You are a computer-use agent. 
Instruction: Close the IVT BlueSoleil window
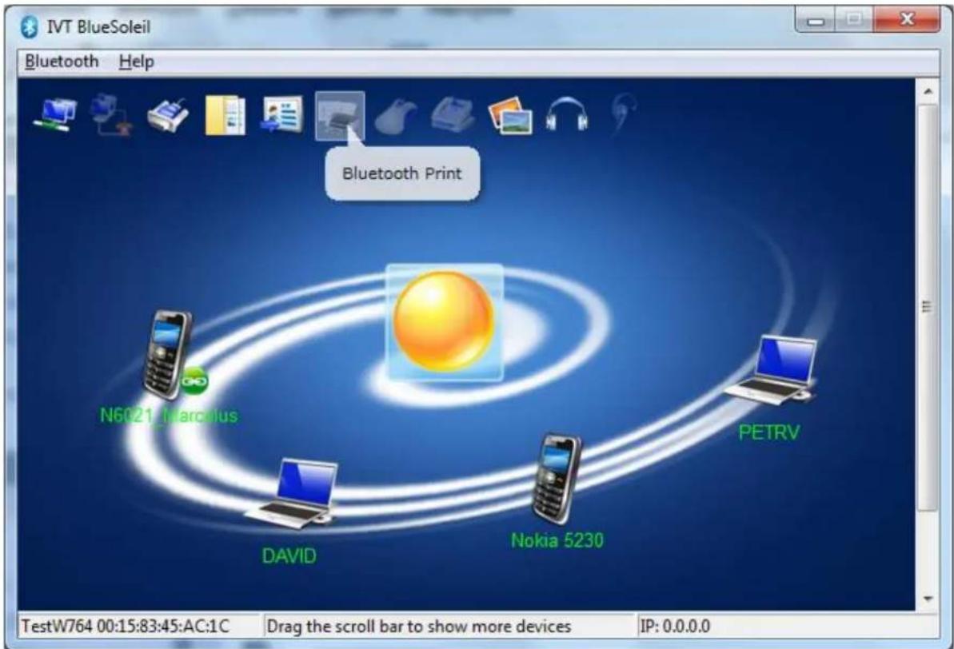pos(907,20)
